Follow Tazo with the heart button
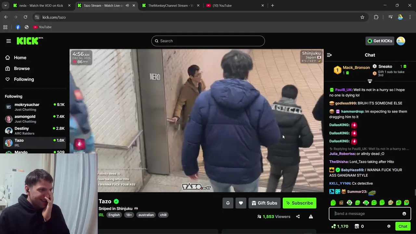 (241, 203)
